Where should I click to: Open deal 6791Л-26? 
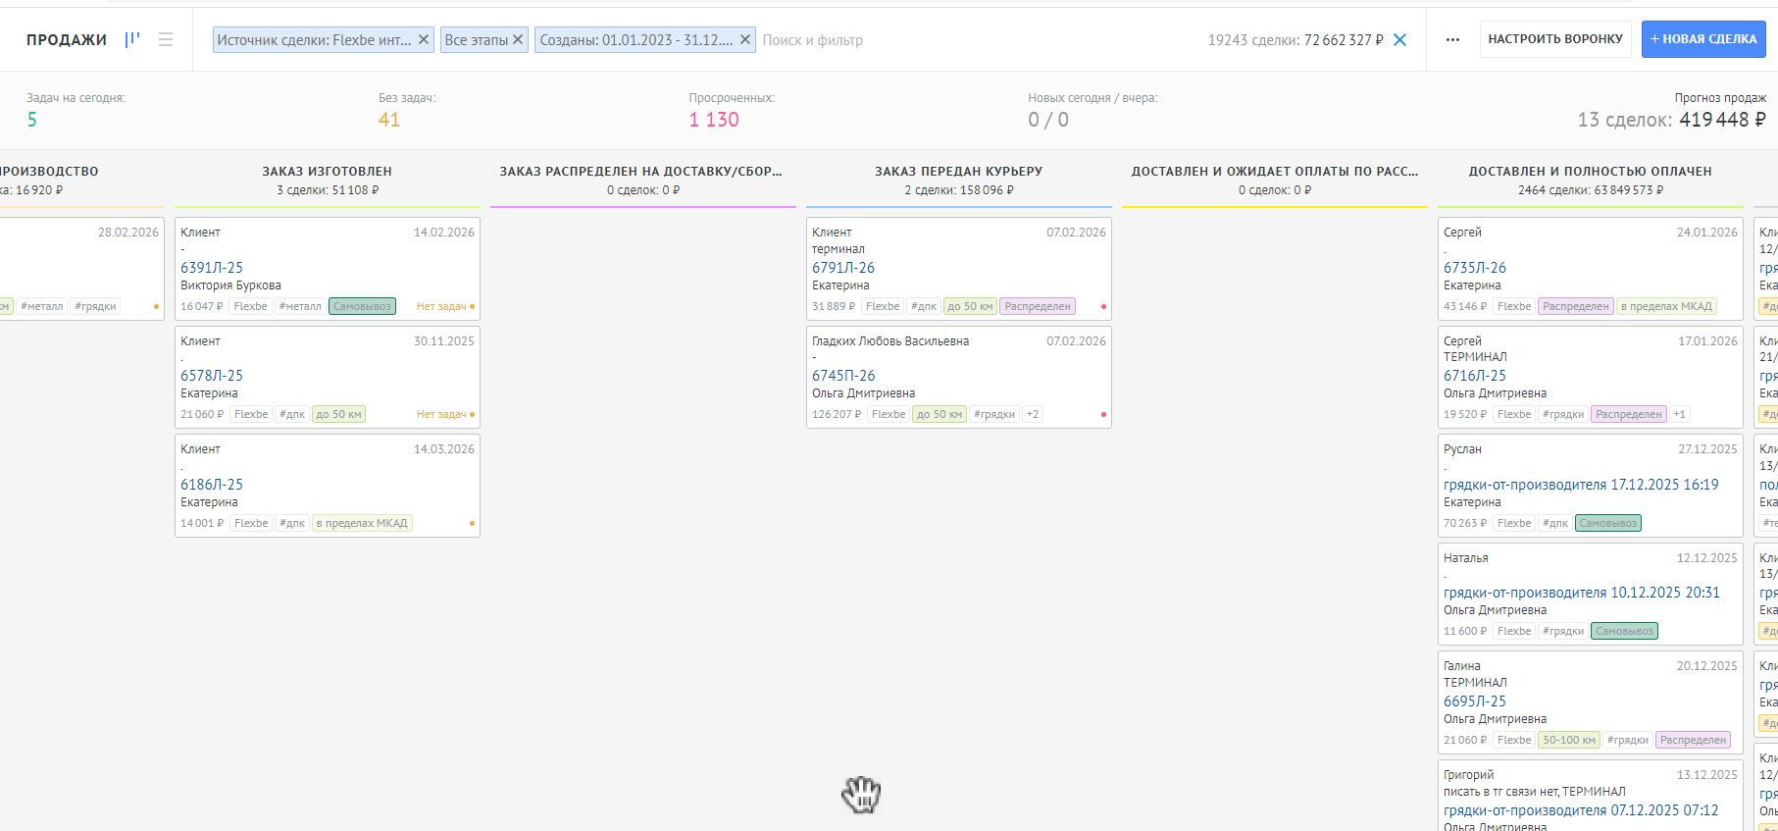coord(843,268)
